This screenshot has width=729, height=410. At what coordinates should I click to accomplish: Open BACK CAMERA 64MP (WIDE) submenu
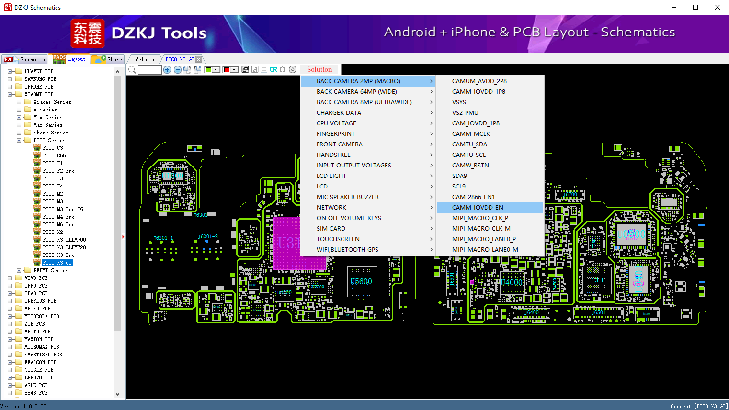pos(368,92)
